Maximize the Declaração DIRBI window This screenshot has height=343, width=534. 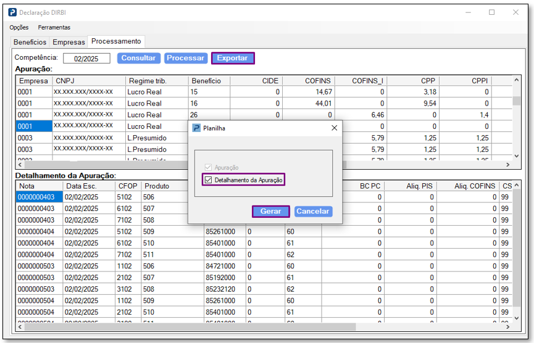pyautogui.click(x=491, y=12)
